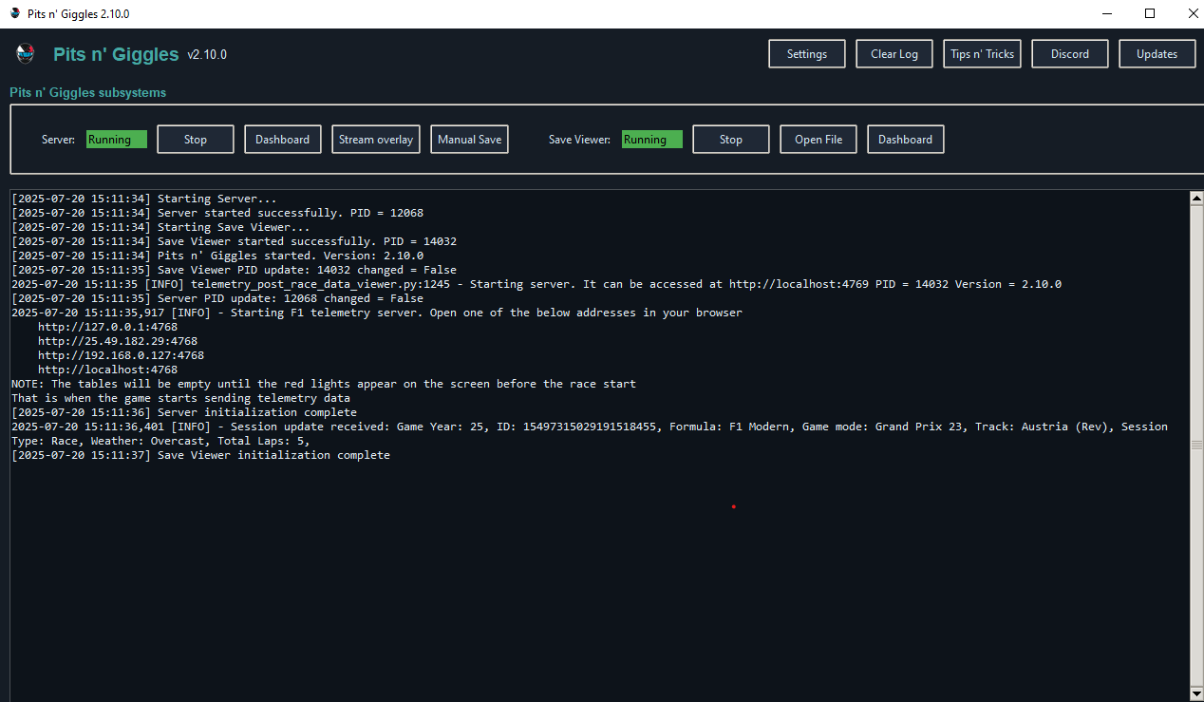
Task: Launch the Stream overlay
Action: coord(375,139)
